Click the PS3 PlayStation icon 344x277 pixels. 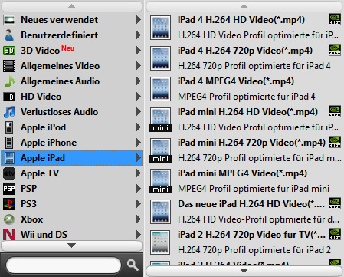9,204
